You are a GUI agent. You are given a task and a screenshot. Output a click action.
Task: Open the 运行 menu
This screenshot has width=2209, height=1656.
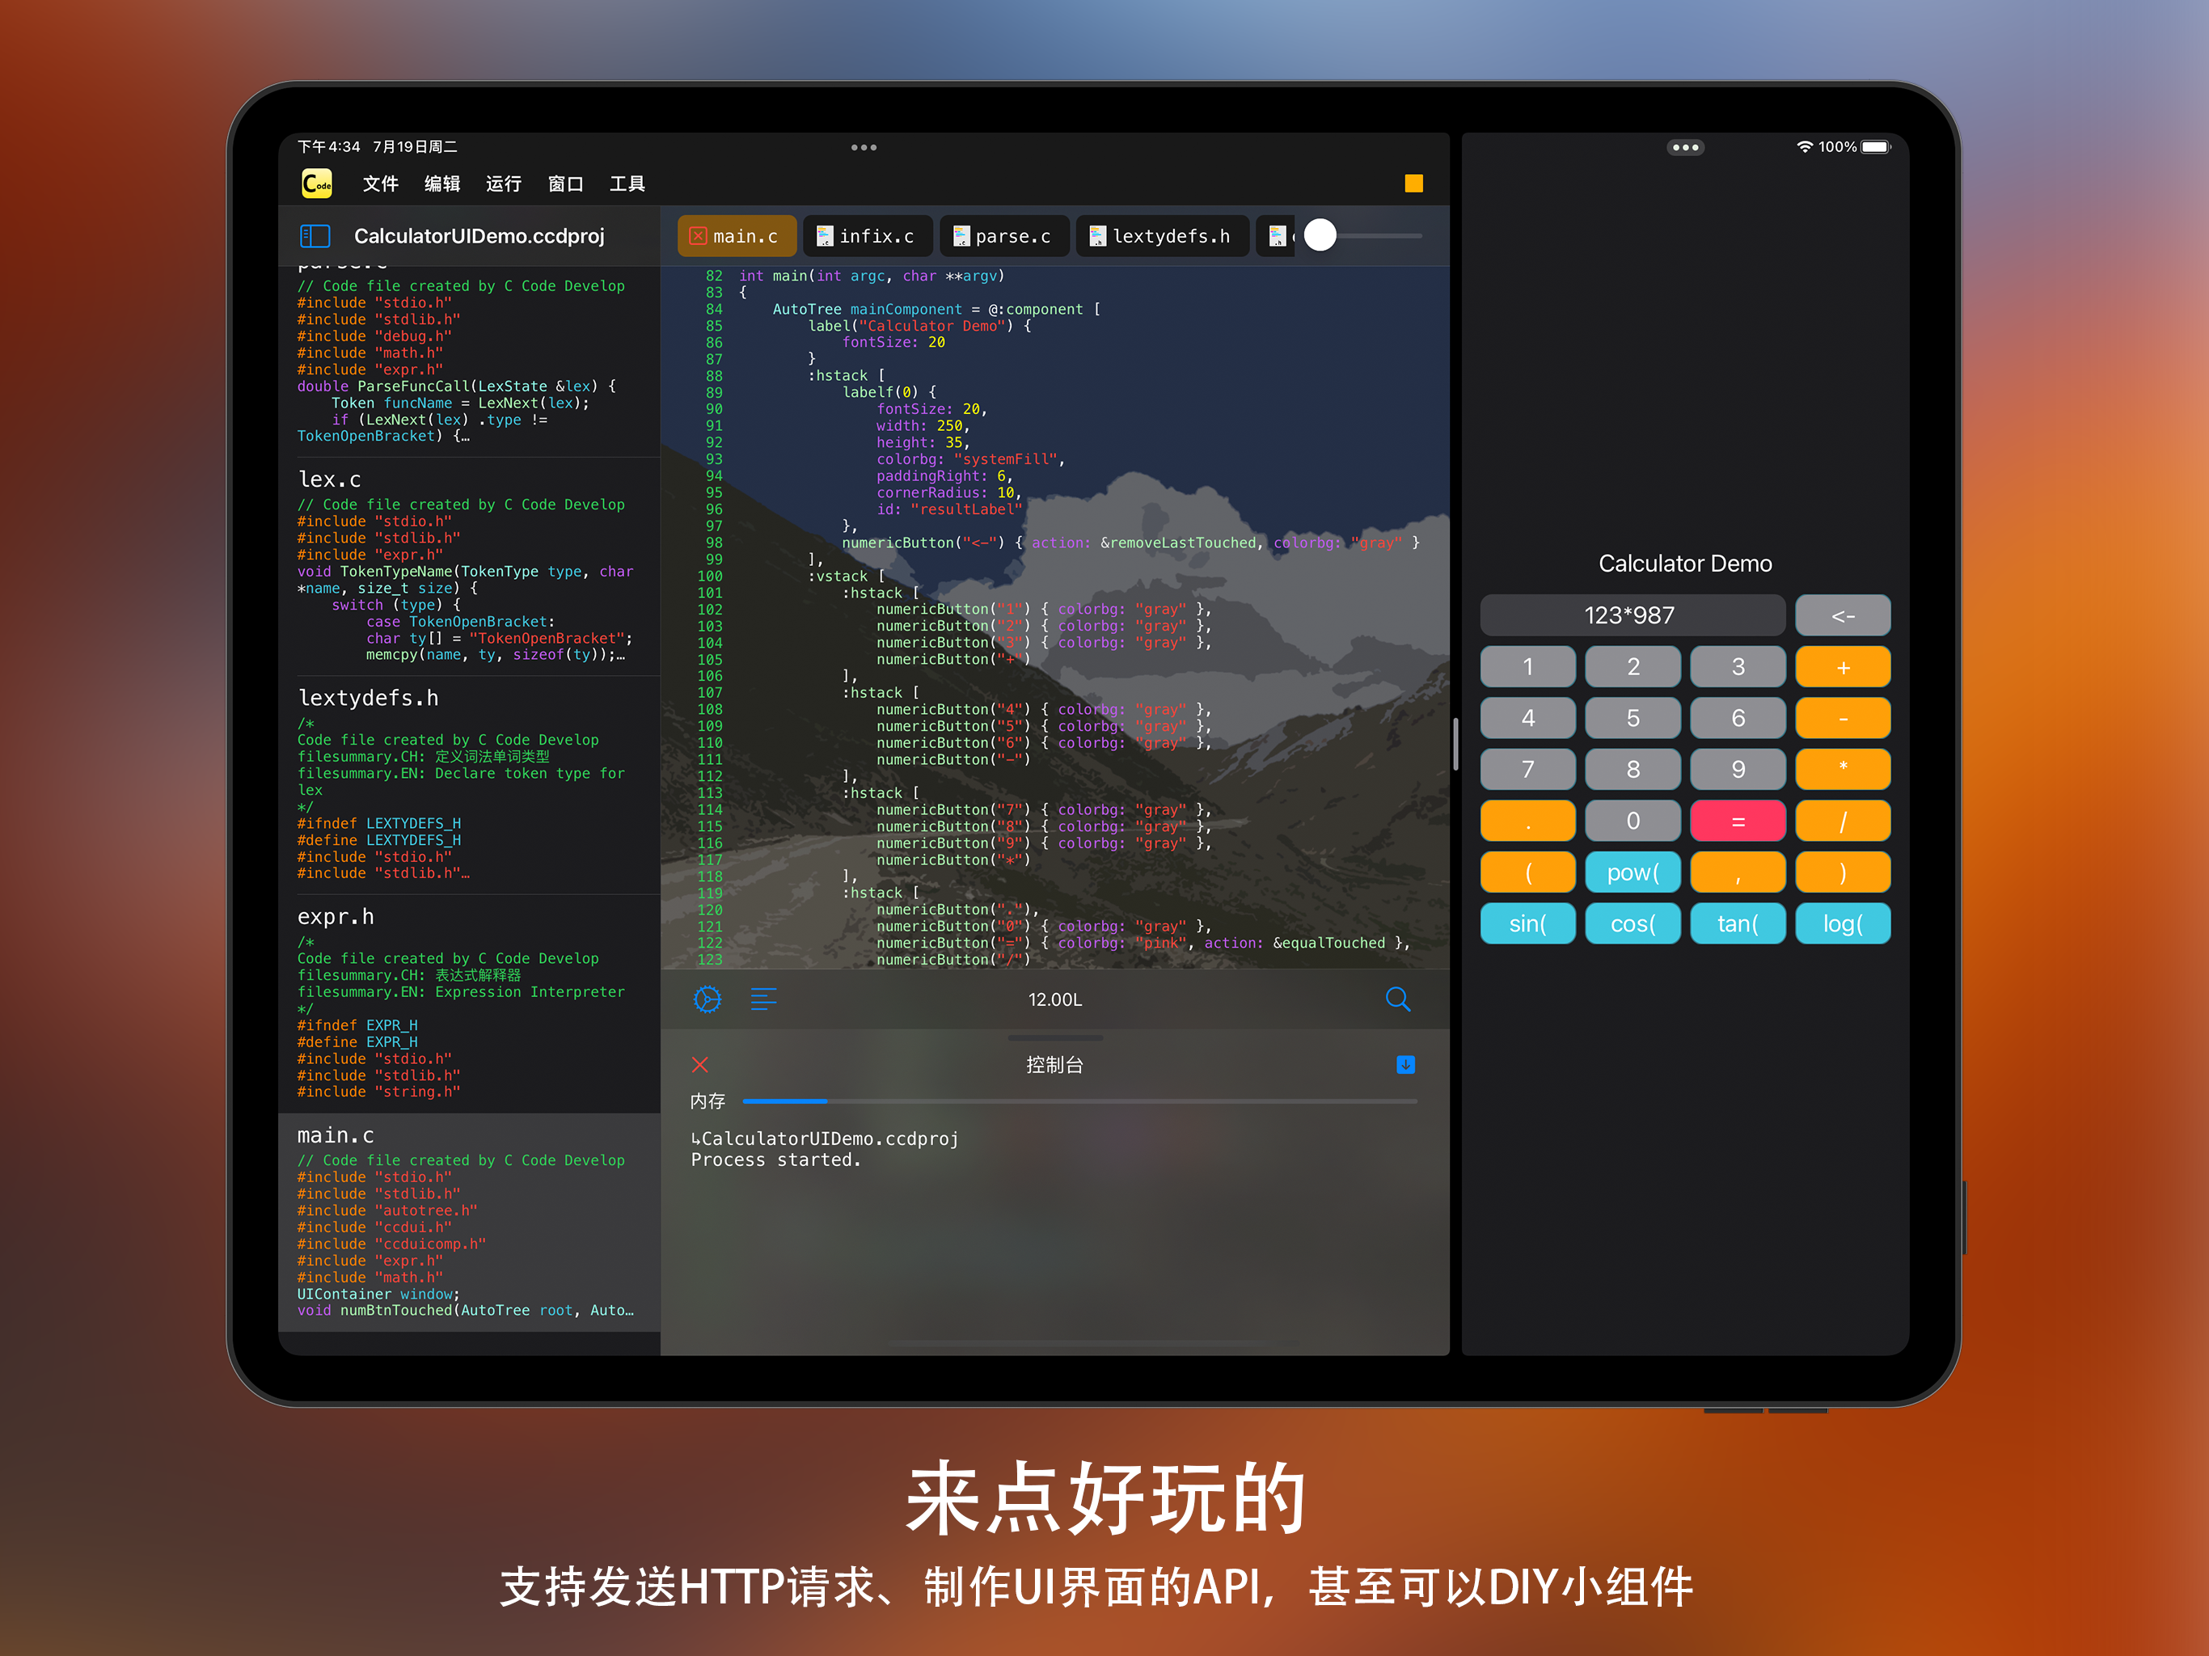coord(503,184)
